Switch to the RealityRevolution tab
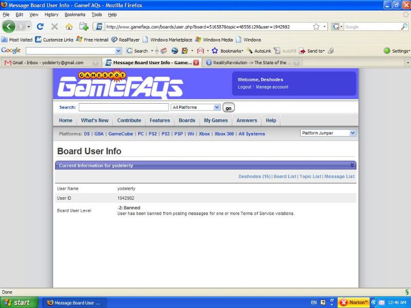 [249, 63]
